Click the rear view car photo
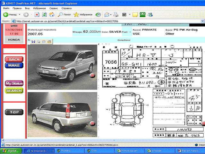The width and height of the screenshot is (205, 154). [x=62, y=115]
